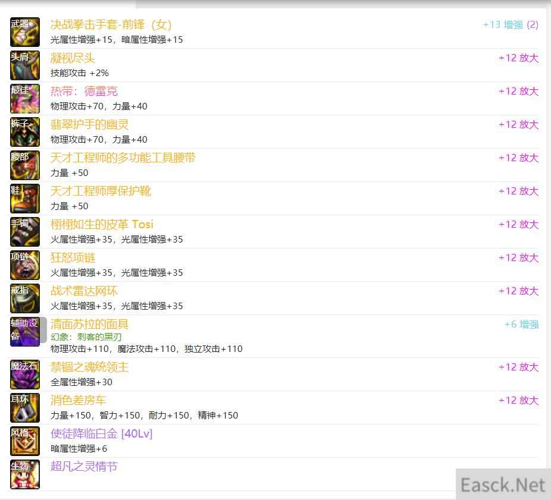Select the creature pet icon (生物)
The image size is (551, 500).
[x=25, y=474]
